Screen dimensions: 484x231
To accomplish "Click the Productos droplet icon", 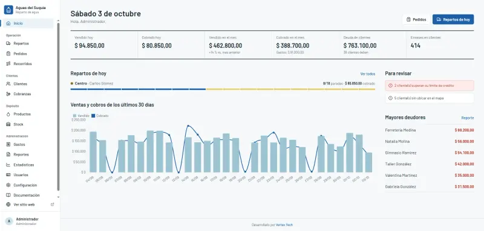I will click(x=8, y=114).
